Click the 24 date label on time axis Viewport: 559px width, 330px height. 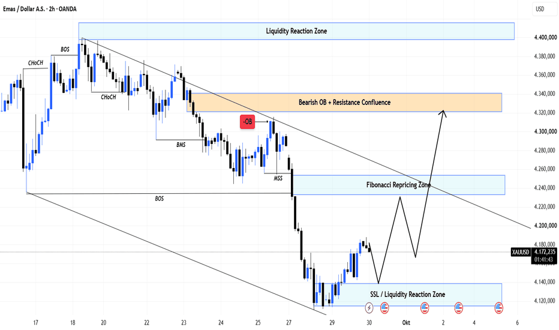tap(221, 323)
